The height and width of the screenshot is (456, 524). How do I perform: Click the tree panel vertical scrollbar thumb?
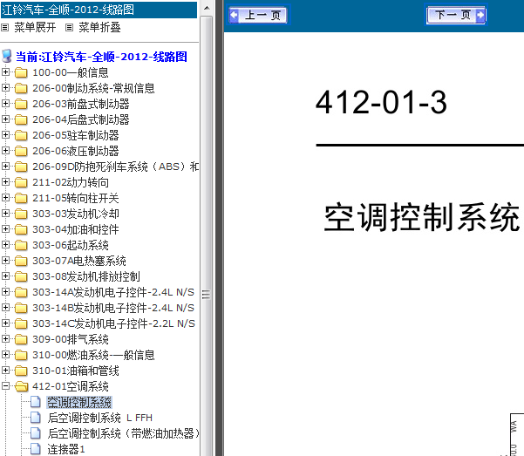click(207, 294)
